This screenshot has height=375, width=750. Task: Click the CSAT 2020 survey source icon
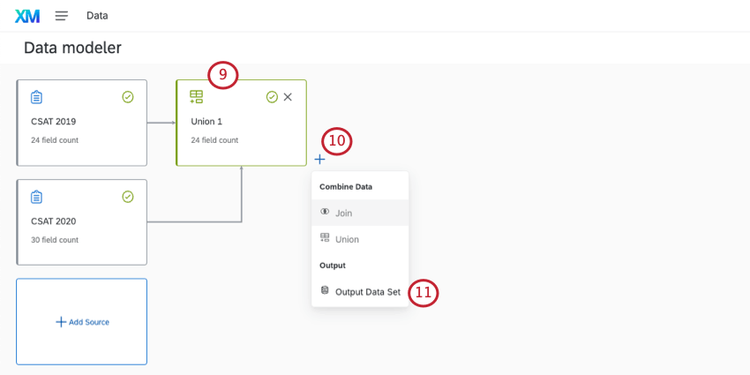(37, 197)
